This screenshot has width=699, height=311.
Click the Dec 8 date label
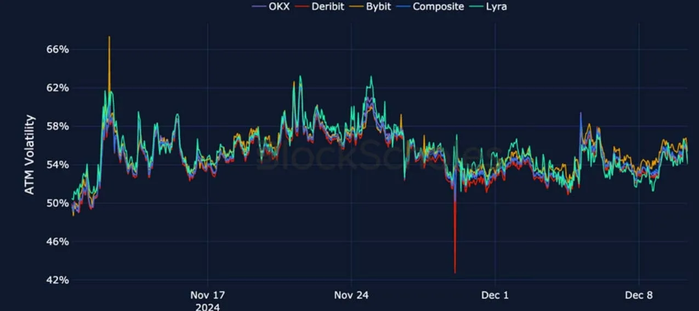(639, 295)
